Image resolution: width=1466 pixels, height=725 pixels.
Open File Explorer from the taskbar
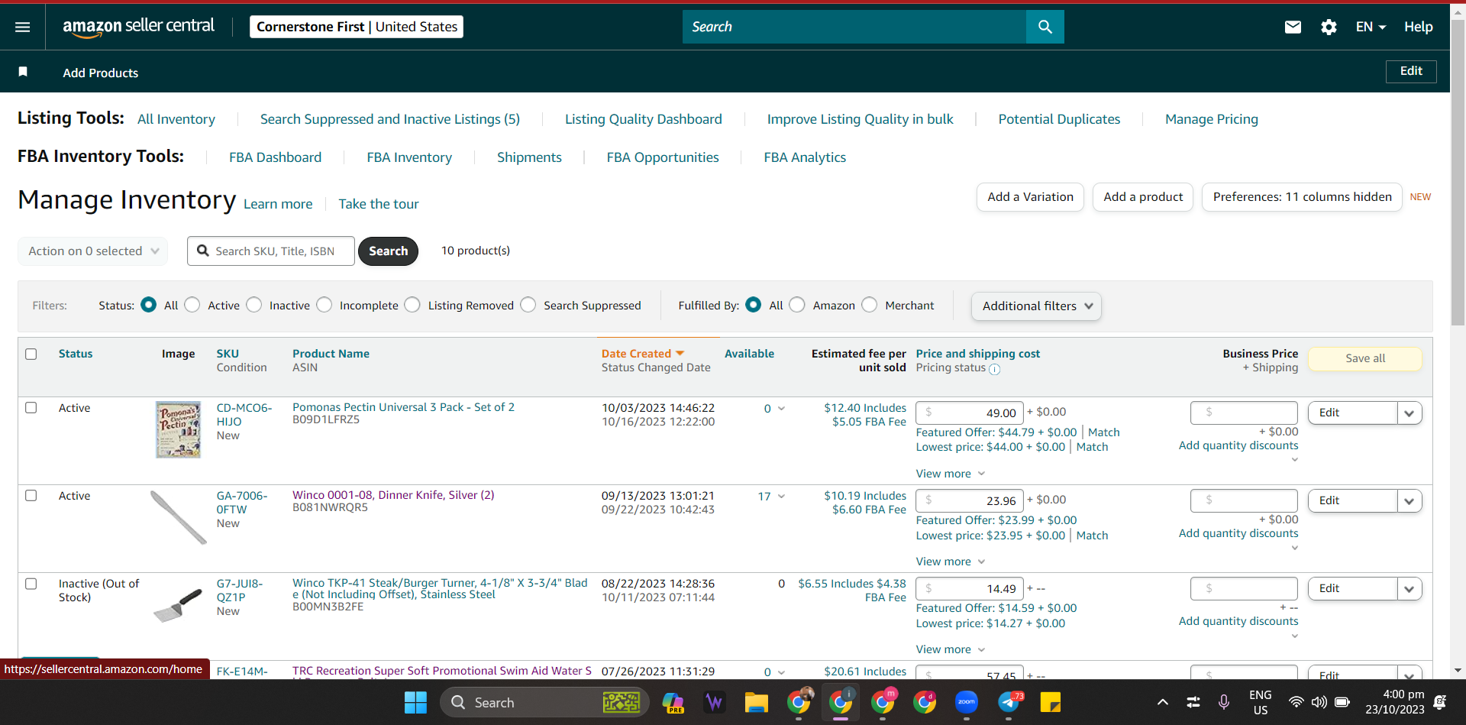click(x=756, y=702)
